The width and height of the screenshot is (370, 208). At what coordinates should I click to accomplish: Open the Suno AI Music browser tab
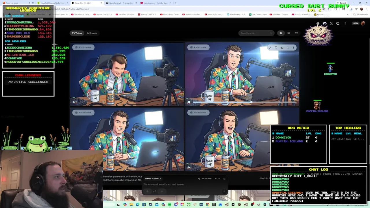coord(19,3)
